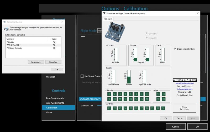Click virtual button 21 in Air brake group
The height and width of the screenshot is (132, 210).
(109, 108)
